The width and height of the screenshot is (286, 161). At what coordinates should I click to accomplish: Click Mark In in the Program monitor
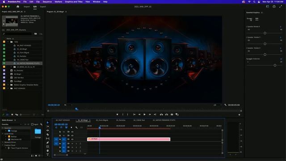click(122, 114)
